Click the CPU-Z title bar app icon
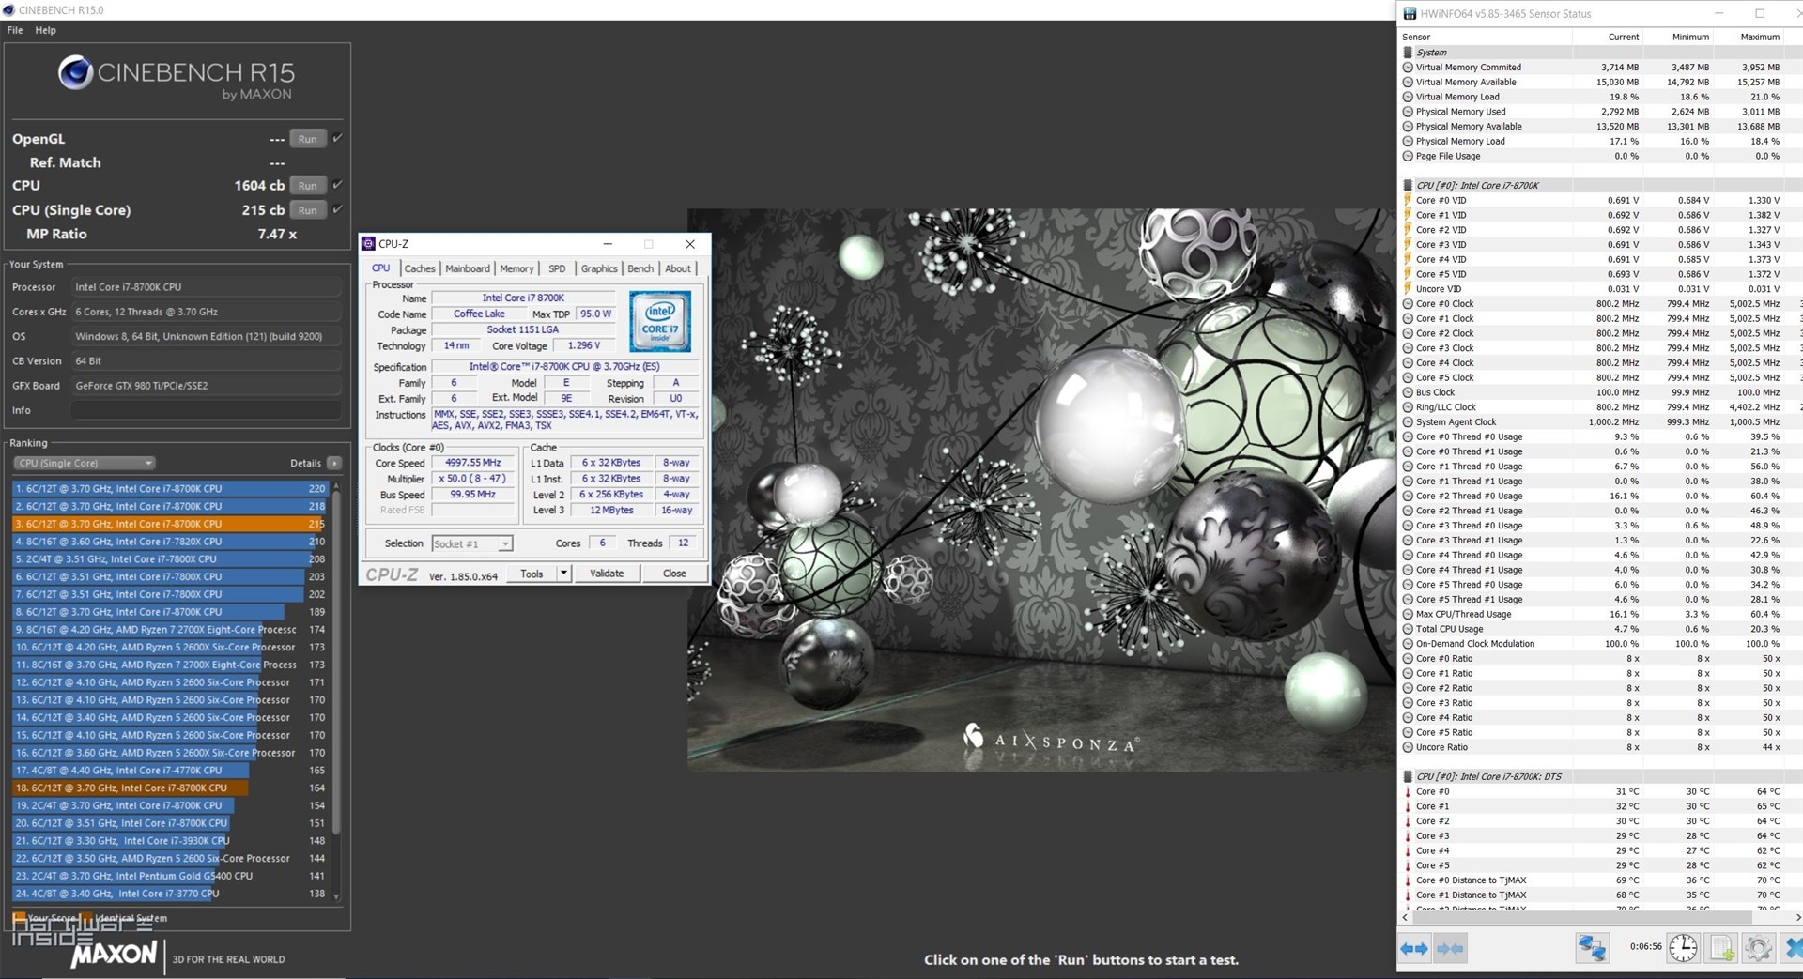This screenshot has height=979, width=1803. (368, 244)
